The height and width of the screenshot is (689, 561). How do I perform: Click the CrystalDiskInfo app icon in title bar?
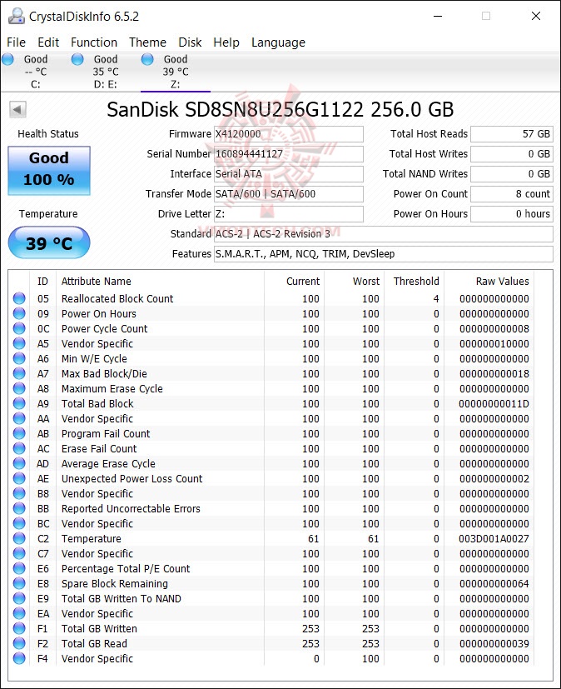click(17, 17)
